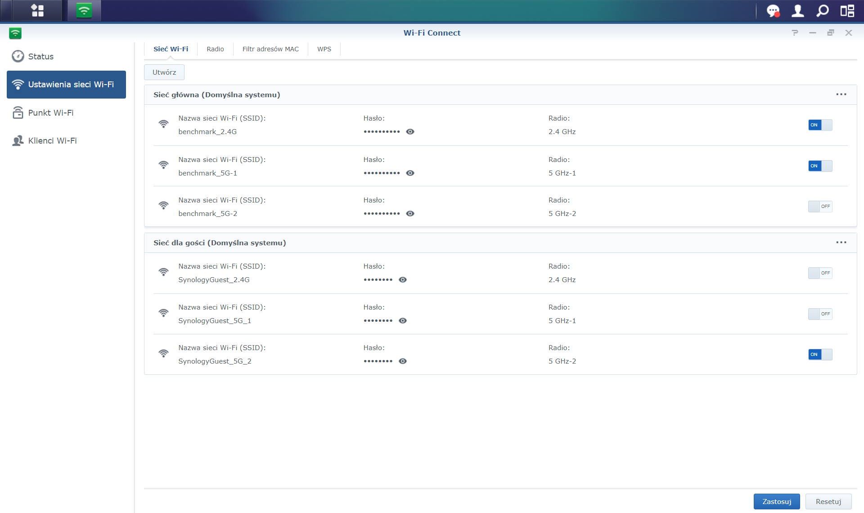Open the notifications chat bubble icon
The image size is (864, 513).
point(773,11)
